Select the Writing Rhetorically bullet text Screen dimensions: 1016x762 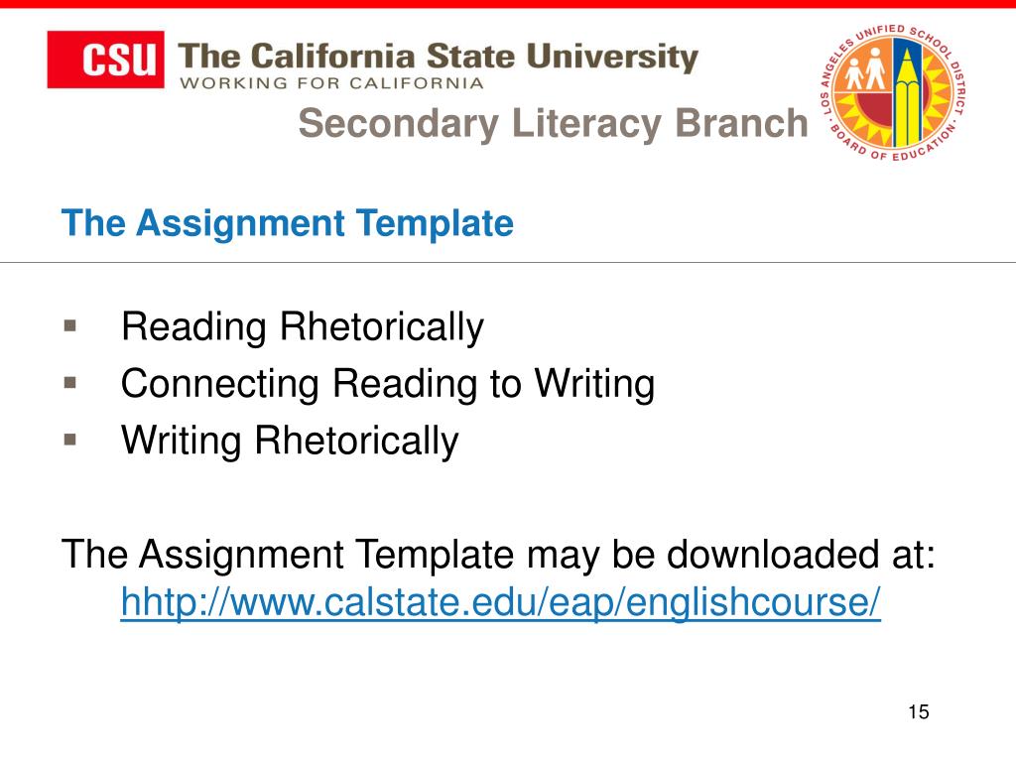291,441
